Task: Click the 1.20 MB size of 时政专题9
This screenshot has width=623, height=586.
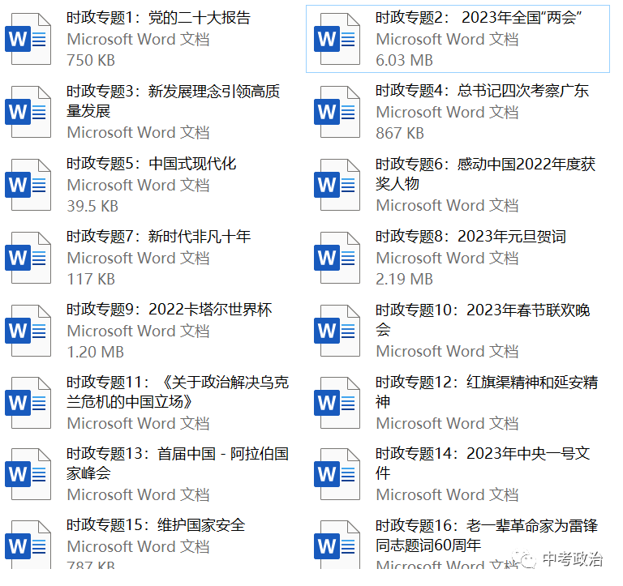Action: [x=96, y=352]
